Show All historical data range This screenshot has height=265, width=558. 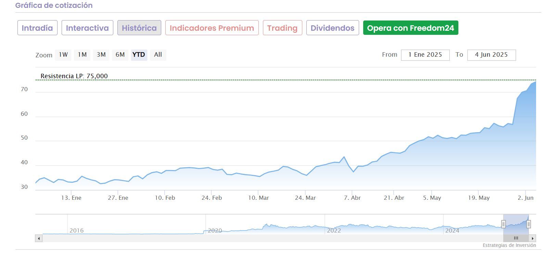158,55
